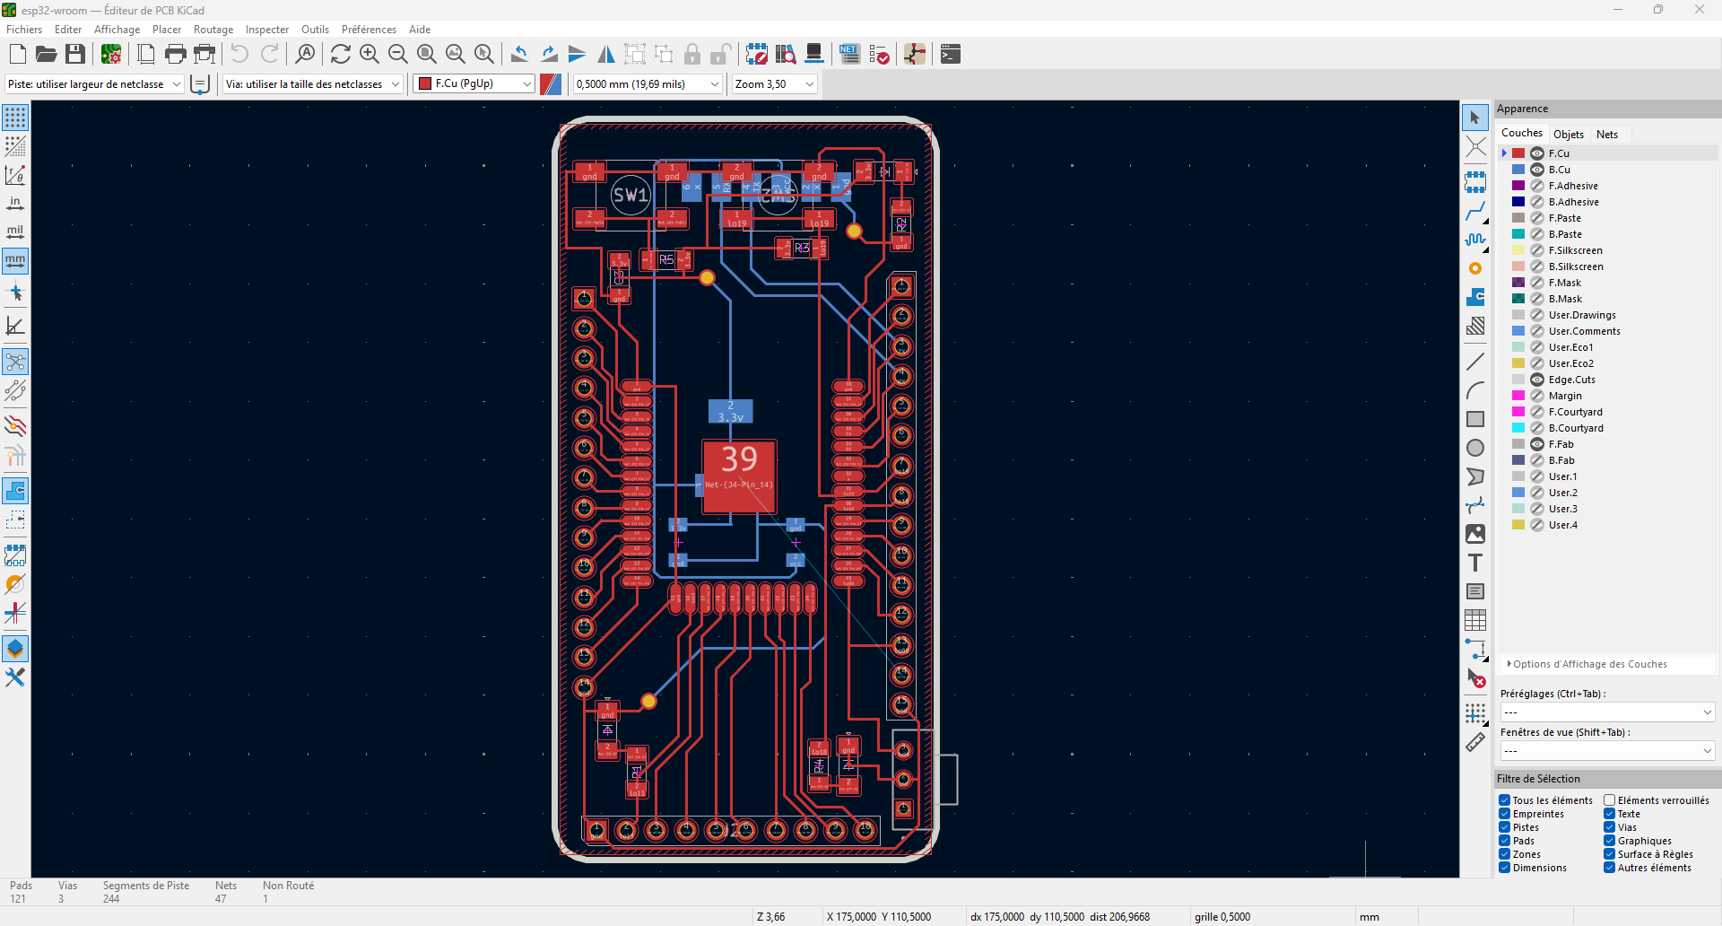The image size is (1722, 926).
Task: Select the Draw Rectangle tool
Action: point(1475,419)
